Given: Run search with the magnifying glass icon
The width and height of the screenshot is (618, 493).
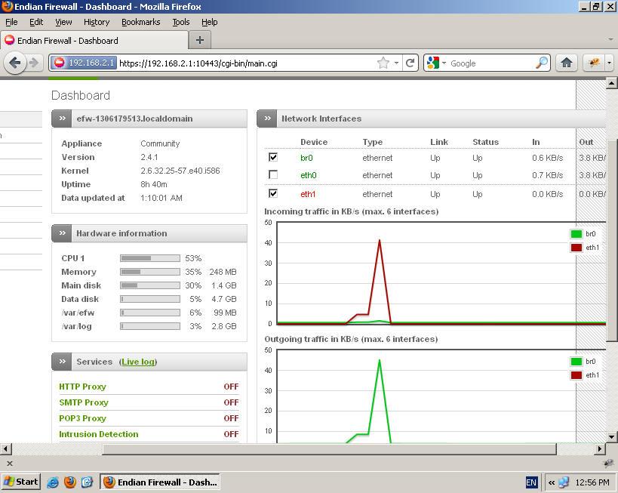Looking at the screenshot, I should [542, 63].
